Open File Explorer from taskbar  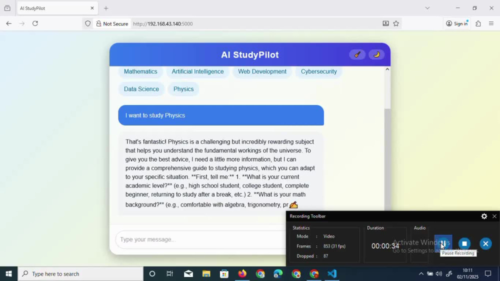206,273
